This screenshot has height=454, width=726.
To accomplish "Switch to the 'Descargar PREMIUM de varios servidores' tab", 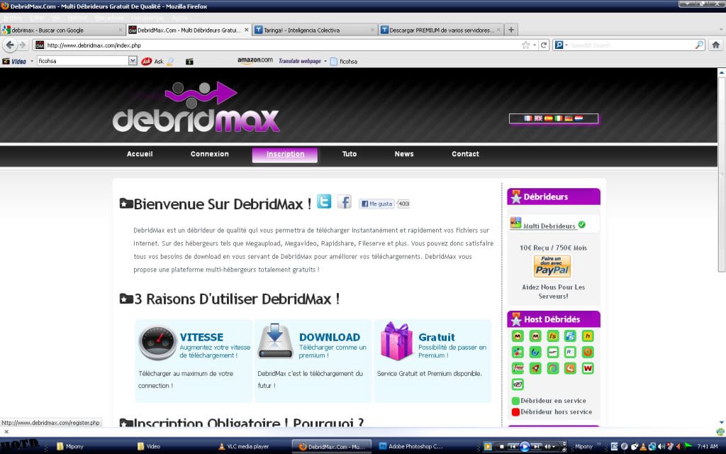I will pyautogui.click(x=440, y=30).
